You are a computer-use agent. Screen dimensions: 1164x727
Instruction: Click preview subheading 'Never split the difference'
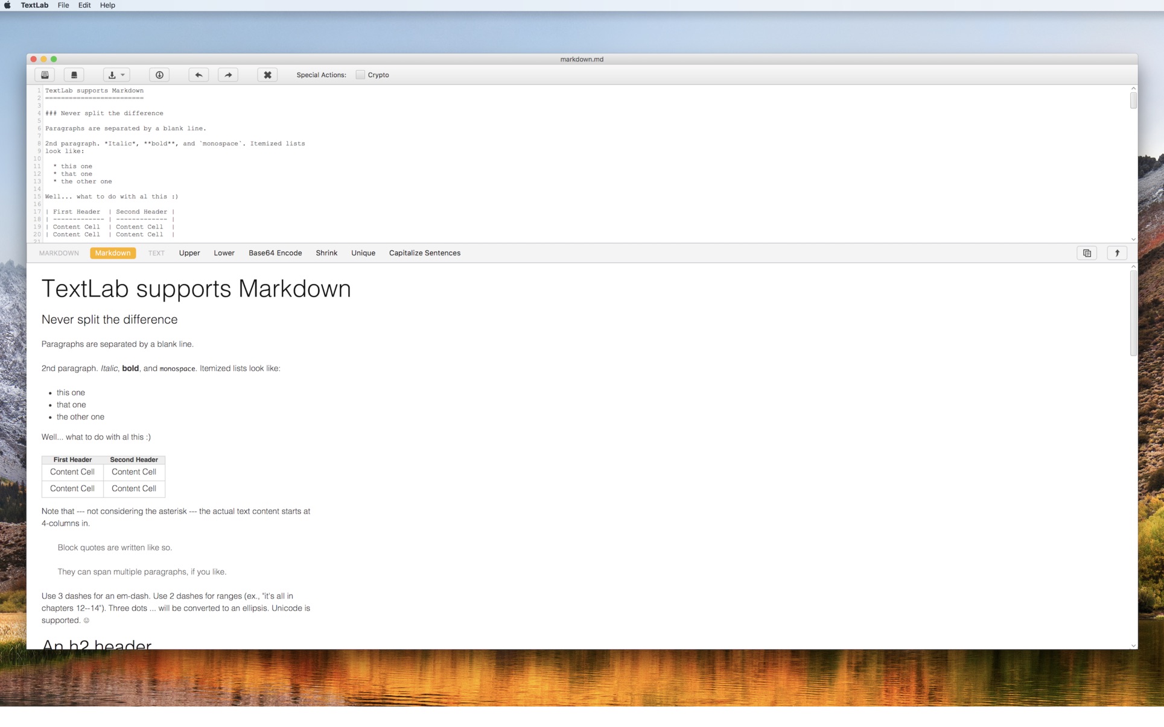click(x=109, y=319)
